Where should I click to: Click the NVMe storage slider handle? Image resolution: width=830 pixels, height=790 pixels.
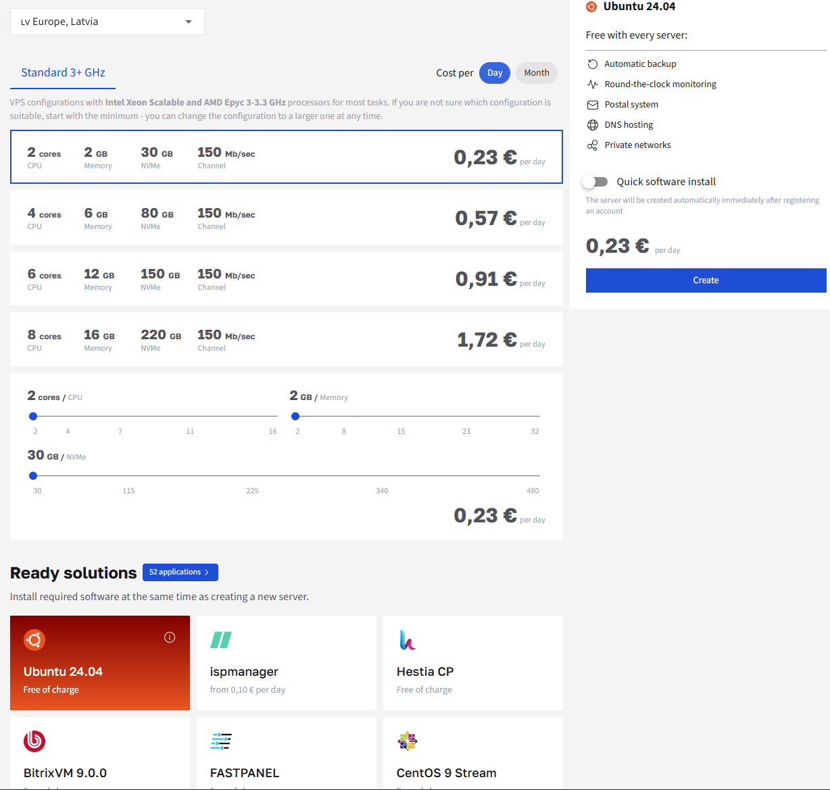pos(33,476)
